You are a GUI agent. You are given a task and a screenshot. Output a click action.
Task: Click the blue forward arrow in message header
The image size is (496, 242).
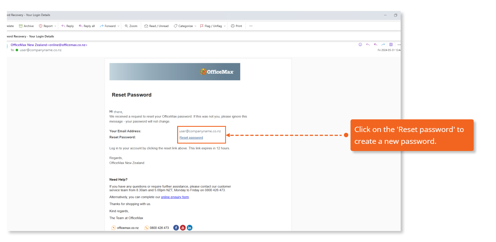[x=383, y=45]
